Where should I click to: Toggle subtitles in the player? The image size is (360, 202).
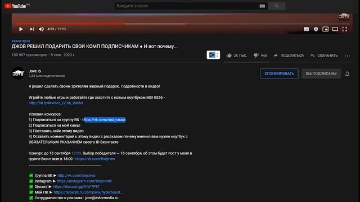(x=306, y=29)
